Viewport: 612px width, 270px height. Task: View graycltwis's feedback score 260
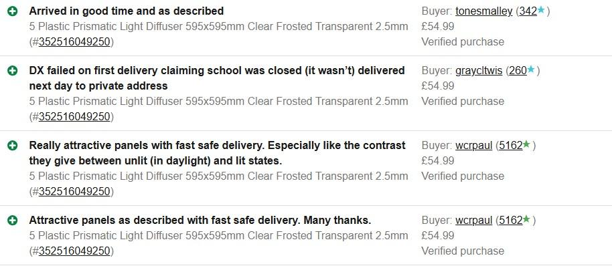point(518,71)
